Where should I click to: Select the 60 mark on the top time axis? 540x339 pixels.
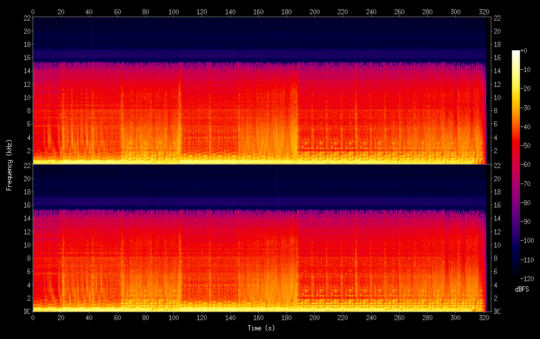coord(117,11)
